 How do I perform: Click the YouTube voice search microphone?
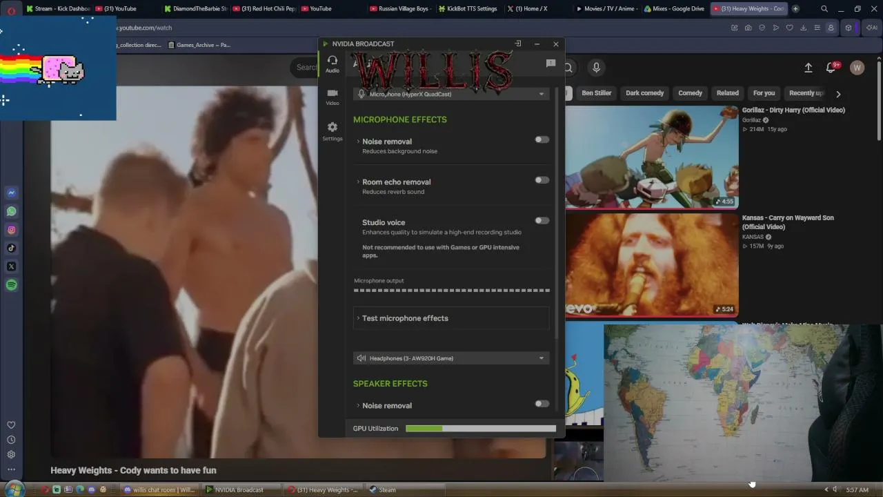click(596, 68)
